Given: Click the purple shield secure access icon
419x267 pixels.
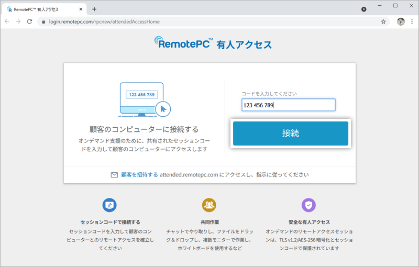Looking at the screenshot, I should (x=308, y=205).
